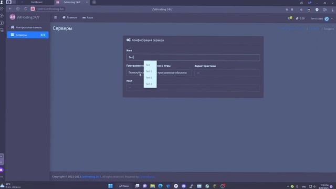Open Microsoft Edge from the taskbar
The height and width of the screenshot is (189, 336).
[x=160, y=186]
